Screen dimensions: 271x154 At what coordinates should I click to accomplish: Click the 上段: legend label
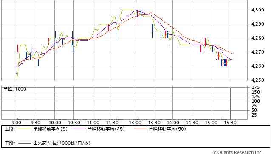(10, 129)
